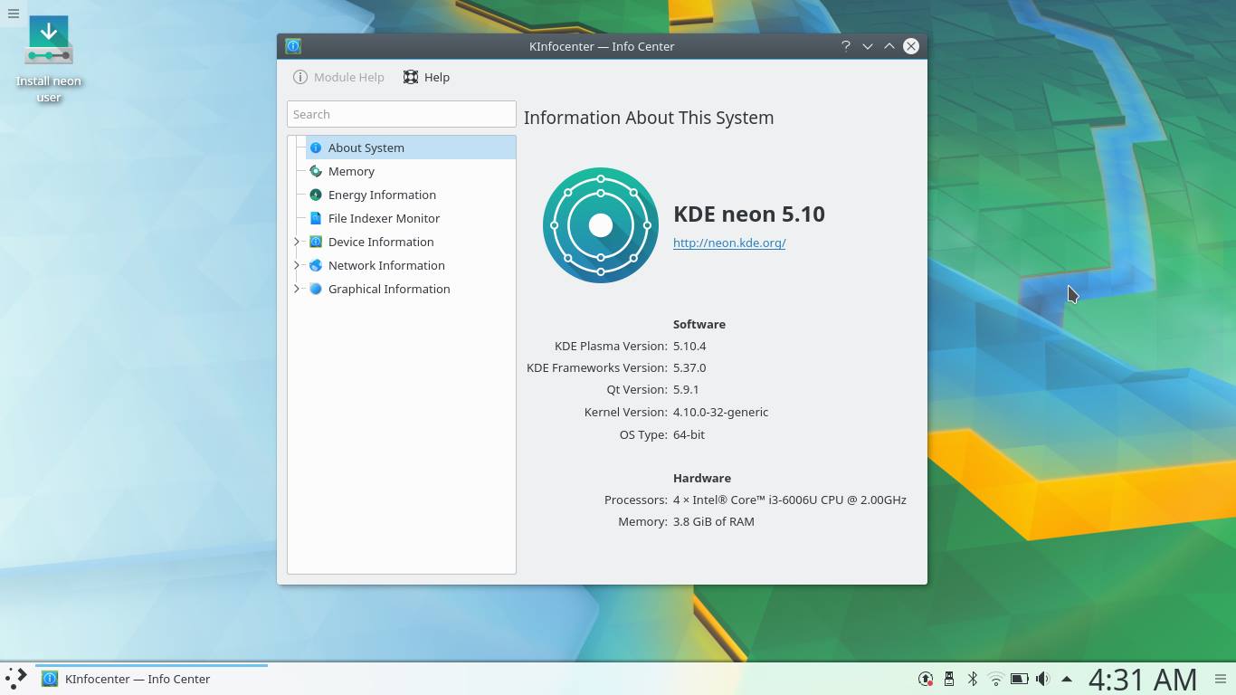Click the Module Help button
The image size is (1236, 695).
pos(339,77)
